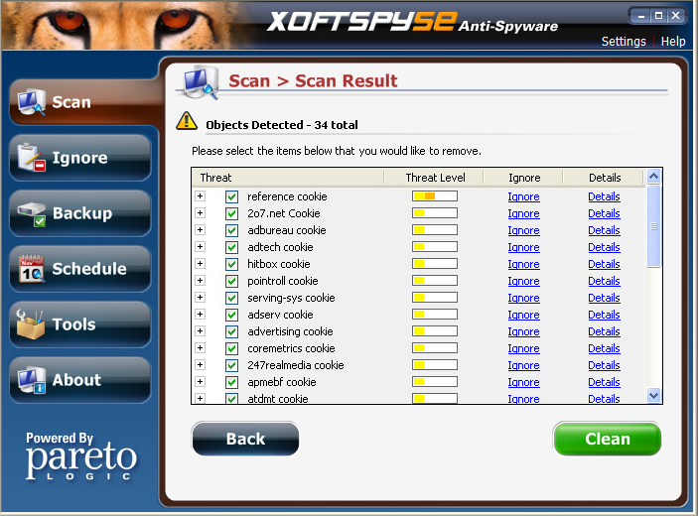
Task: Click Details link for serving-sys cookie
Action: [604, 298]
